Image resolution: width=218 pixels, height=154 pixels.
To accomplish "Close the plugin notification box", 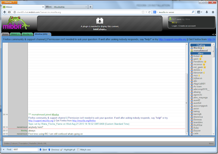I will (x=160, y=18).
